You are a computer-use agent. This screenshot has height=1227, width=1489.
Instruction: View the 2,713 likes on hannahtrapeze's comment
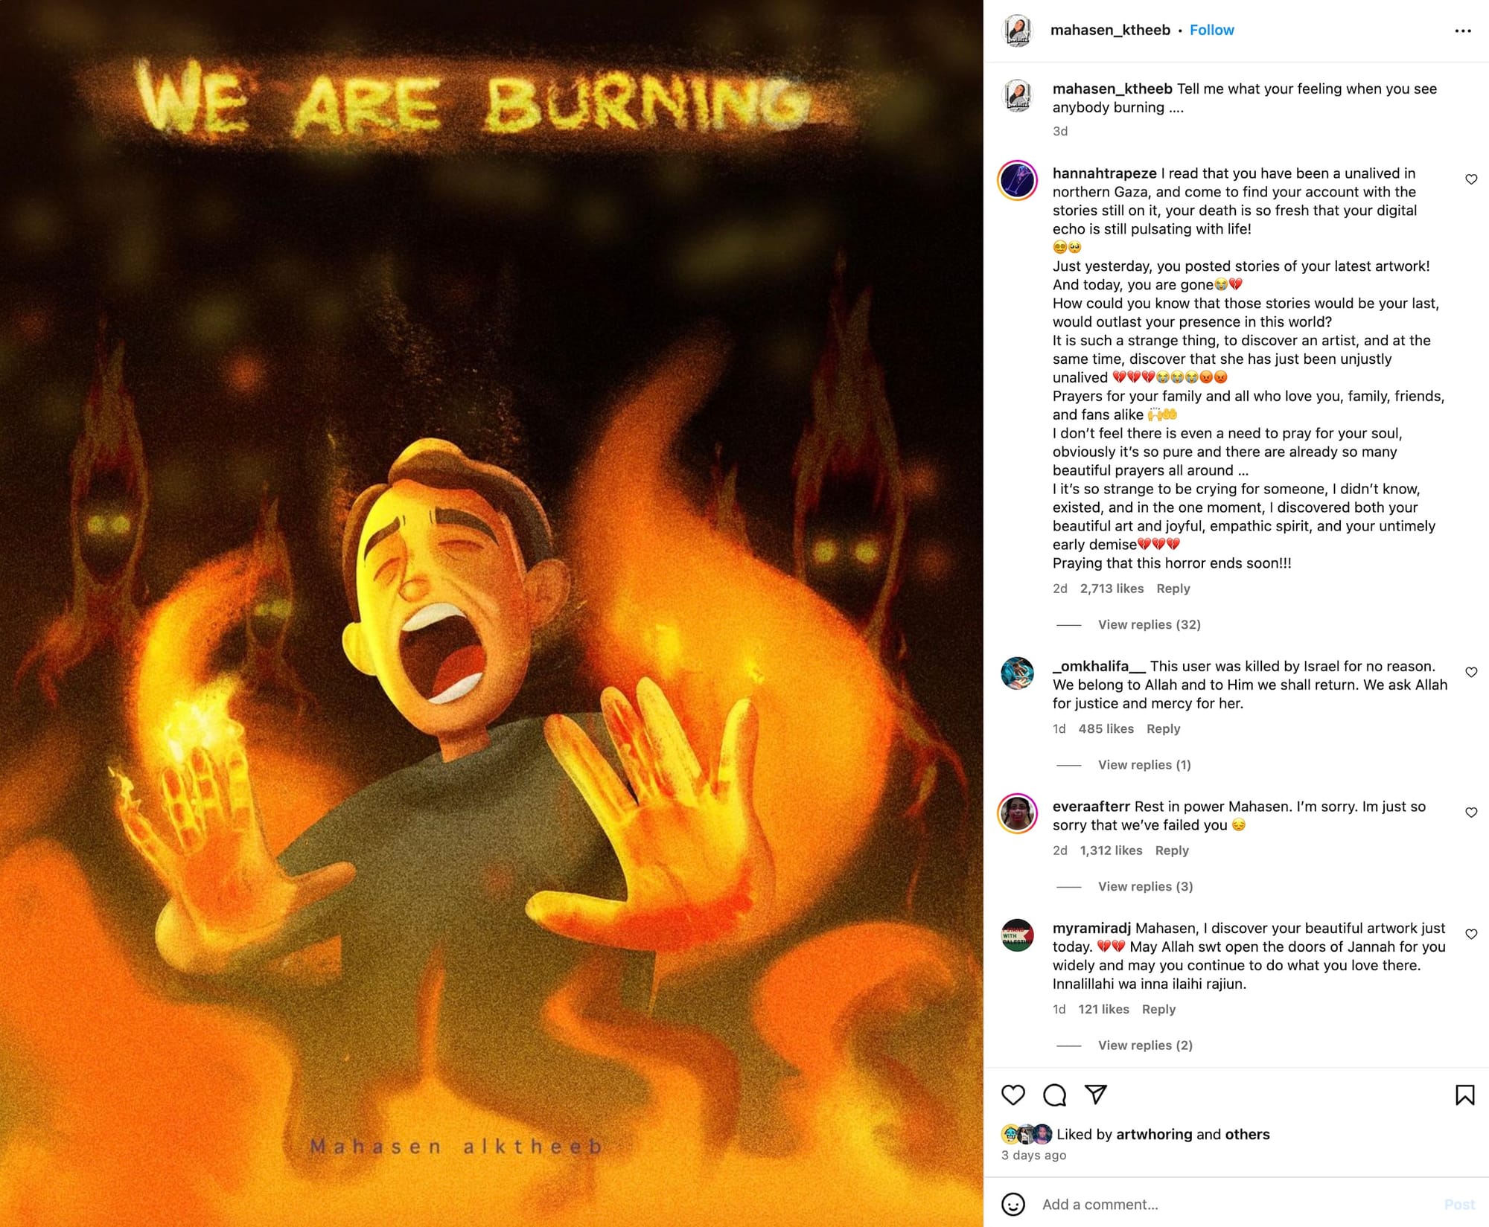(x=1112, y=589)
